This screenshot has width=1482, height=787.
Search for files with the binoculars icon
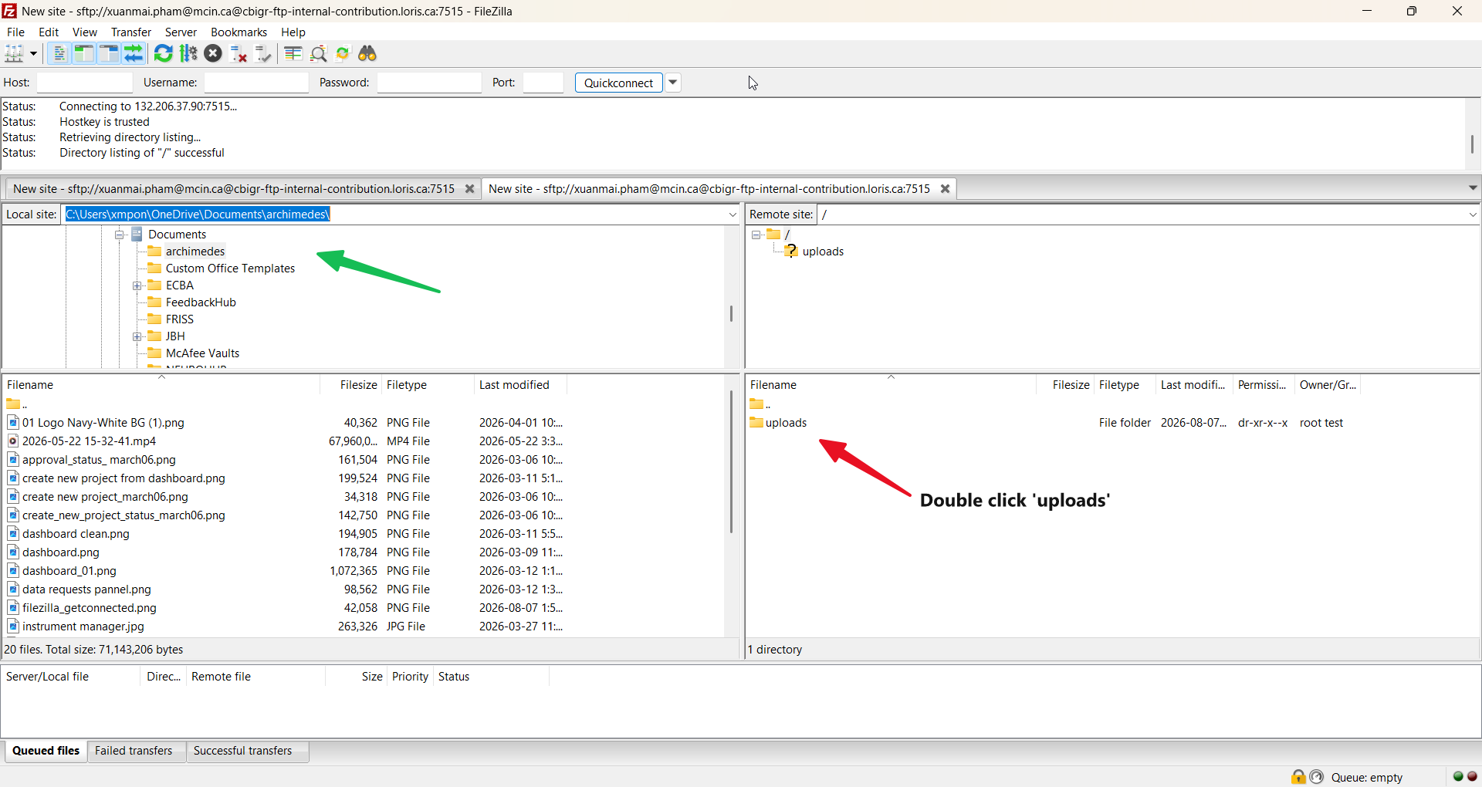[x=367, y=53]
